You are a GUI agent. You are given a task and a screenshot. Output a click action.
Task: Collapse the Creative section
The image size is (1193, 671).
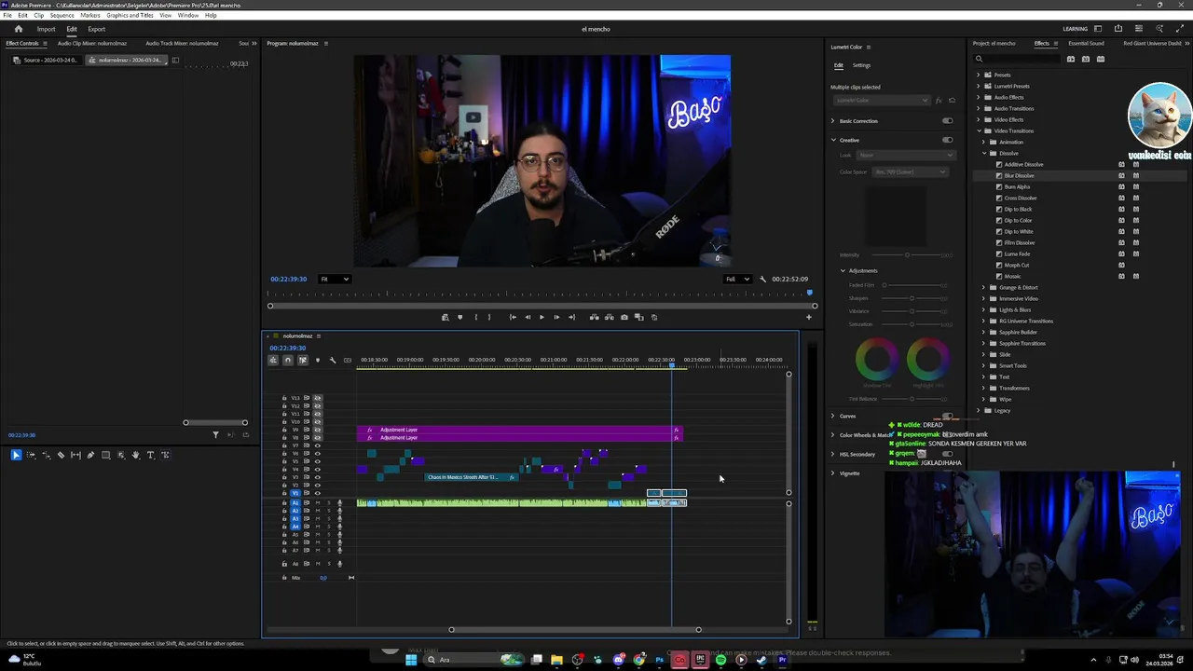tap(833, 140)
